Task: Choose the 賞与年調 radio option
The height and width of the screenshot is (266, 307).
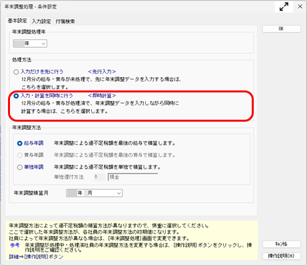Action: pos(20,155)
